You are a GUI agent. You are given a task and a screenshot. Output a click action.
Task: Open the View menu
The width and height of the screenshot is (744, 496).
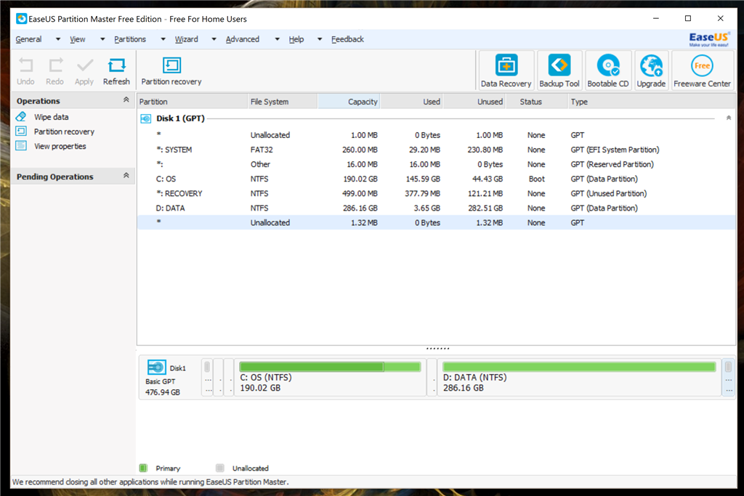pos(77,39)
